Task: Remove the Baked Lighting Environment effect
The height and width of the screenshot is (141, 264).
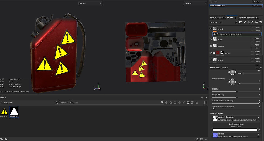Action: coord(259,34)
